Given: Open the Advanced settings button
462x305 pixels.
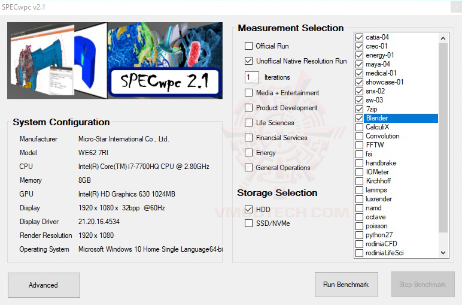Looking at the screenshot, I should tap(44, 285).
